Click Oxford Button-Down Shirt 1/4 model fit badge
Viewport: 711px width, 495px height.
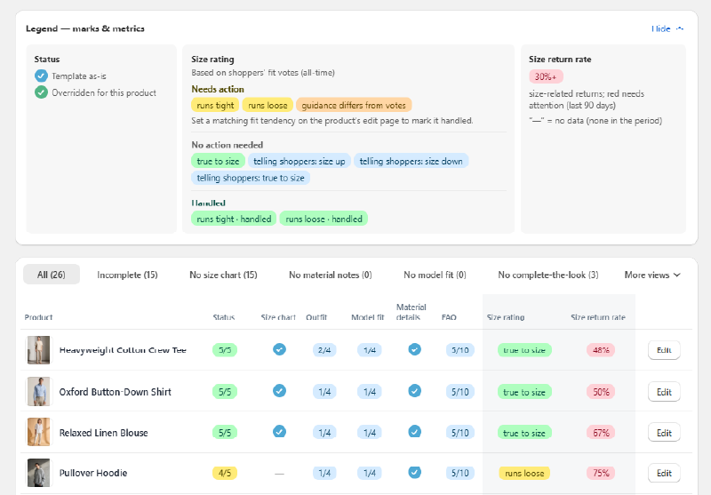click(x=370, y=392)
